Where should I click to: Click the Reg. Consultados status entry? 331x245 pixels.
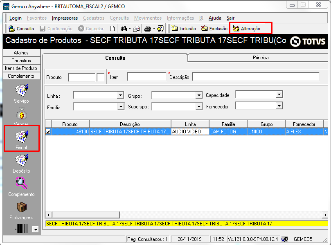(x=147, y=239)
